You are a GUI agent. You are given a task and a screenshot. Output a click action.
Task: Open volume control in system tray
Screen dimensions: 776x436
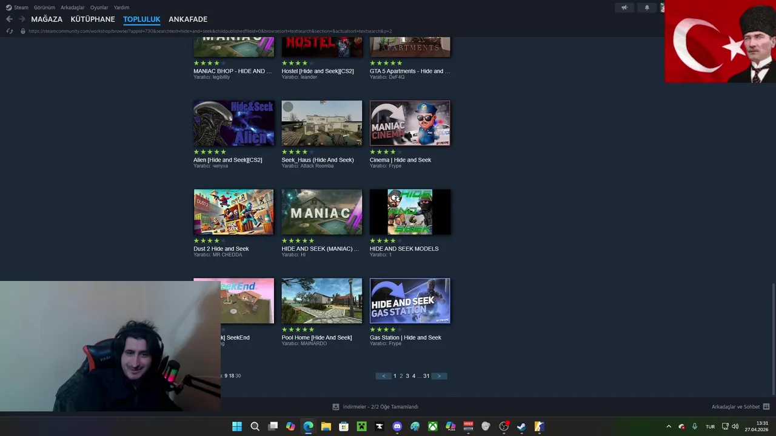point(735,426)
